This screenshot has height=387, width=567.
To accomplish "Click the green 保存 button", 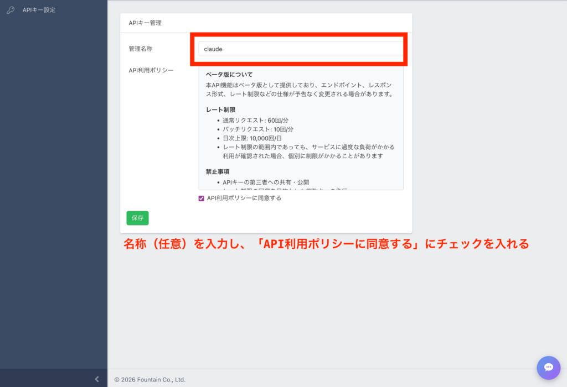I will click(137, 218).
